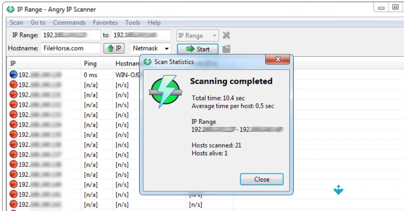This screenshot has width=404, height=211.
Task: Open the Tools menu
Action: [x=132, y=23]
